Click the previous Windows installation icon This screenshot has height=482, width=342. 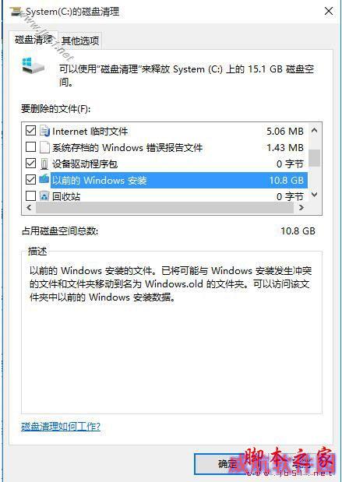point(44,180)
